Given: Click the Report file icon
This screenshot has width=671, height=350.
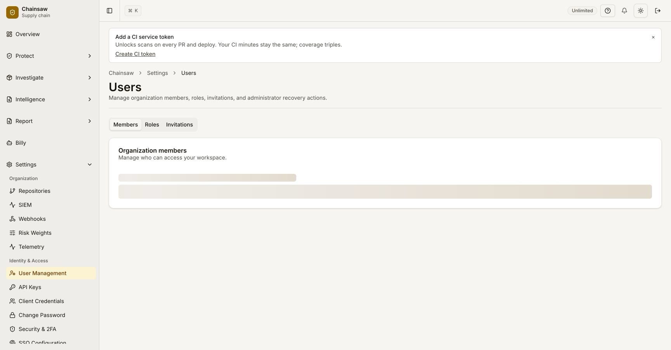Looking at the screenshot, I should [9, 121].
